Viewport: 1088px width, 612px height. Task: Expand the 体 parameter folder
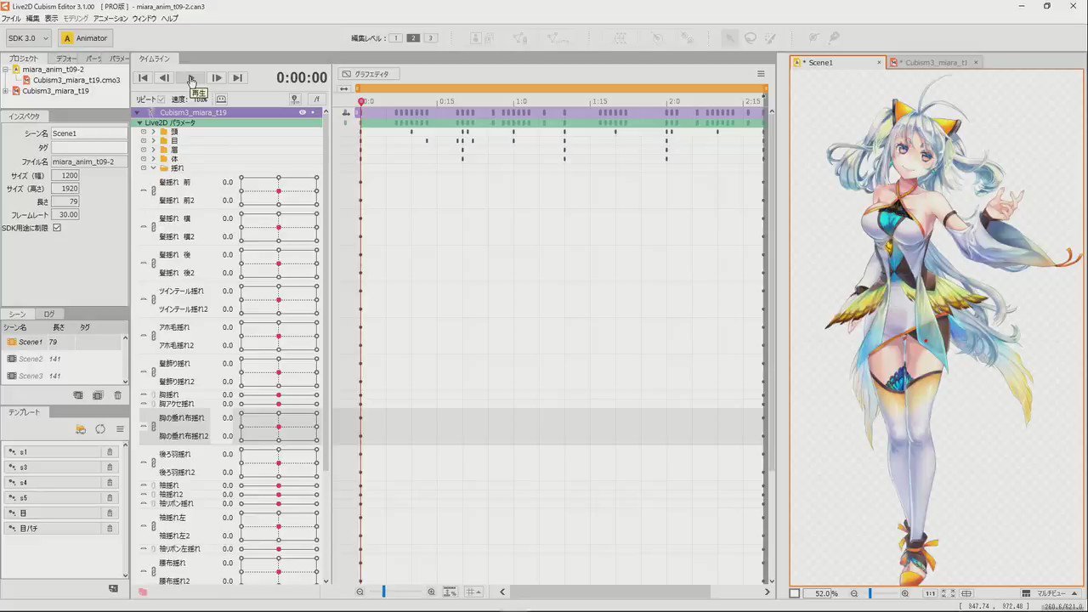(153, 159)
